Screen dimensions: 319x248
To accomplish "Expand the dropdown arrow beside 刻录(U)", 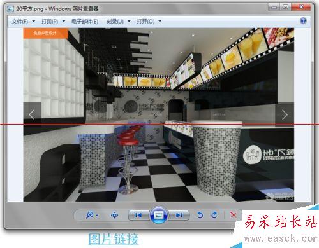I will click(129, 22).
